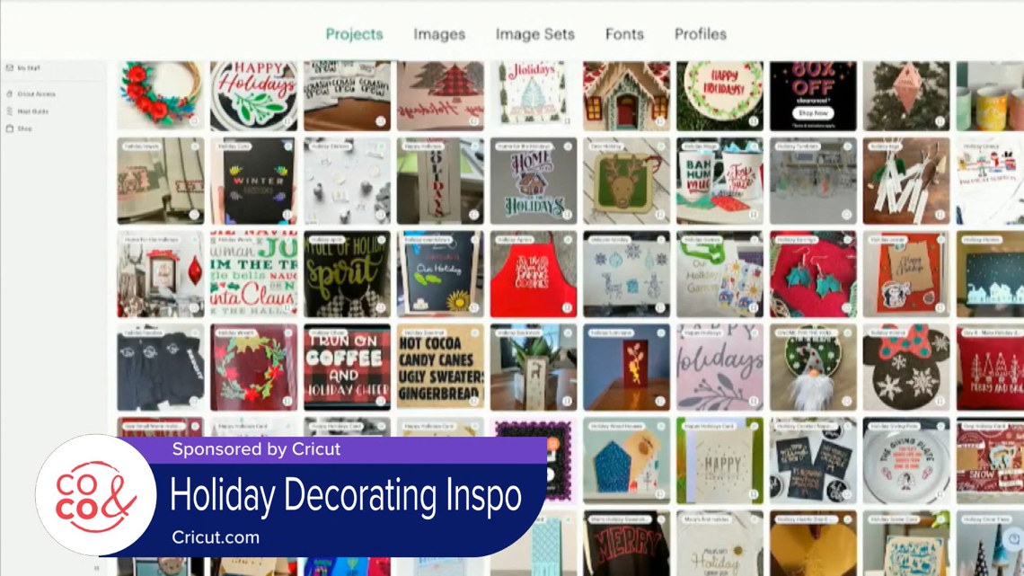Open the Giving Plate project thumbnail
Image resolution: width=1024 pixels, height=576 pixels.
tap(905, 461)
